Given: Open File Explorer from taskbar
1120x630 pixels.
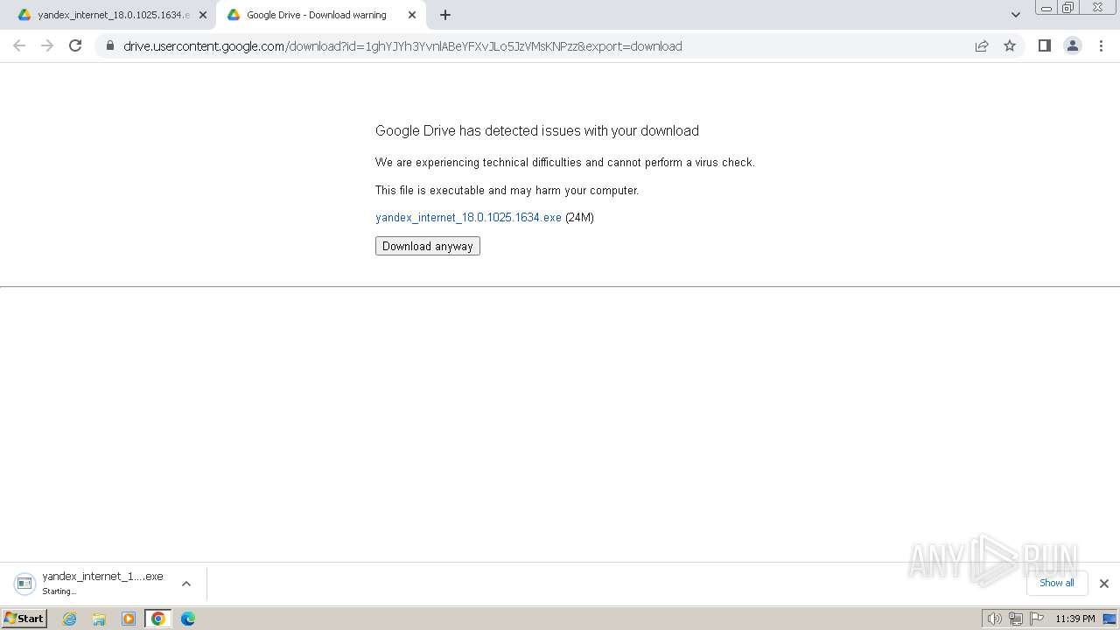Looking at the screenshot, I should [99, 619].
